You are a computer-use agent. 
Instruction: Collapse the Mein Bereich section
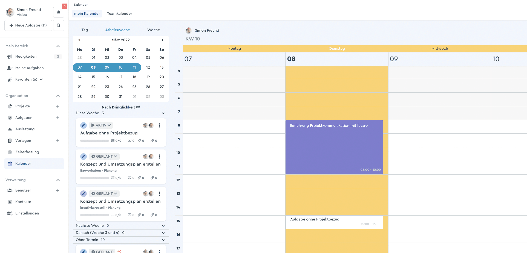point(58,46)
